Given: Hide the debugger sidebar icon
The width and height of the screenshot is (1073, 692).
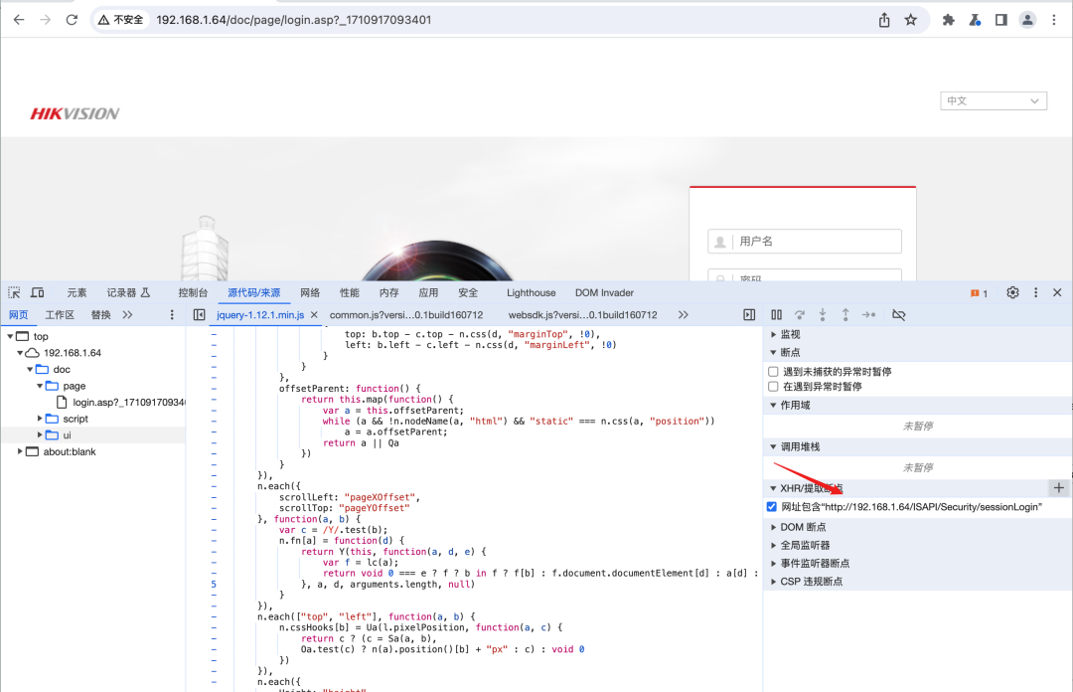Looking at the screenshot, I should [x=749, y=314].
